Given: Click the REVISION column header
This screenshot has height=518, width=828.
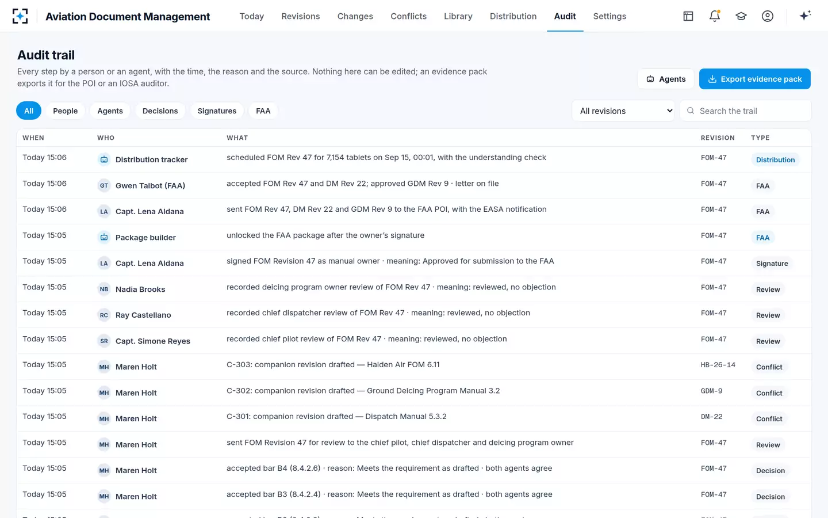Looking at the screenshot, I should click(x=718, y=138).
